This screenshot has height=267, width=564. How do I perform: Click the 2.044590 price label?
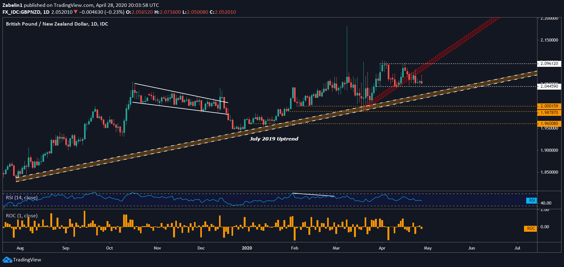click(x=549, y=86)
